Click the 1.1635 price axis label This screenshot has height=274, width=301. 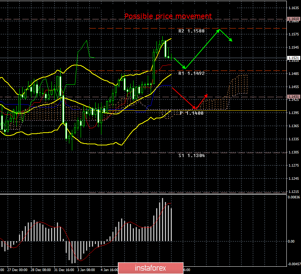point(294,8)
